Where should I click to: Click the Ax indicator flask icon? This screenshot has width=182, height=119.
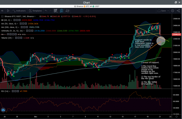[x=8, y=34]
